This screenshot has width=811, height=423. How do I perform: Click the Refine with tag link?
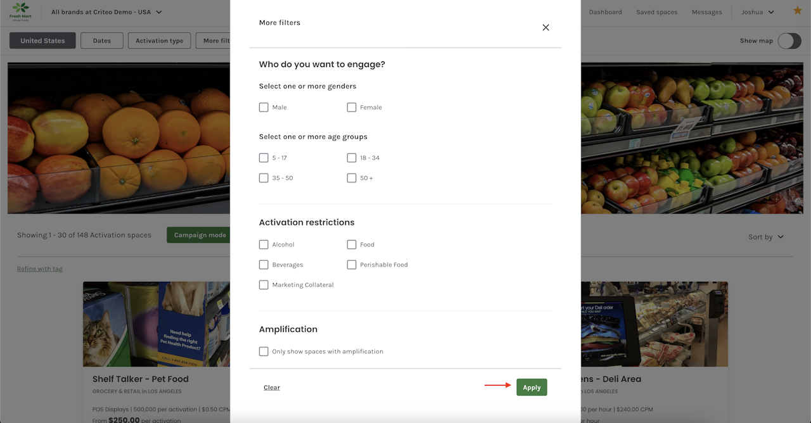(x=40, y=269)
